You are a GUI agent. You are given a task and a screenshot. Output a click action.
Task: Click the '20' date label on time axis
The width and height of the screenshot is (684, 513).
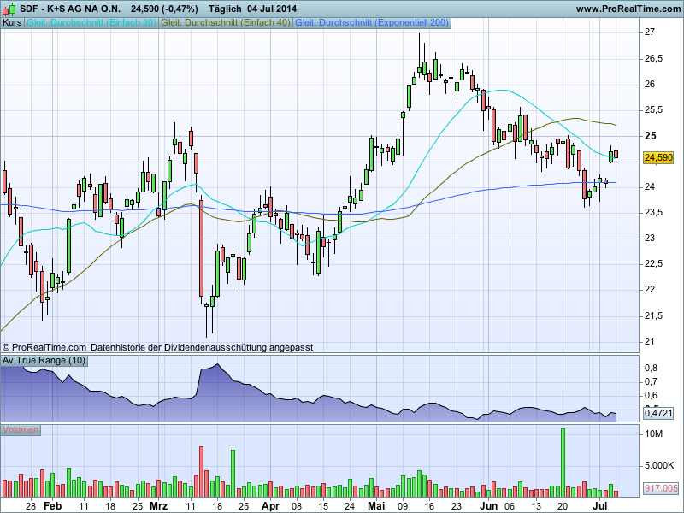click(563, 506)
